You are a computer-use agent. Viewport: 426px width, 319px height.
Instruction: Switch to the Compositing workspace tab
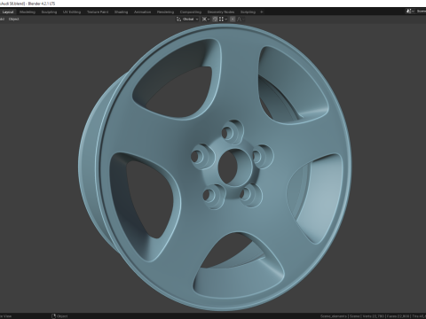tap(191, 12)
